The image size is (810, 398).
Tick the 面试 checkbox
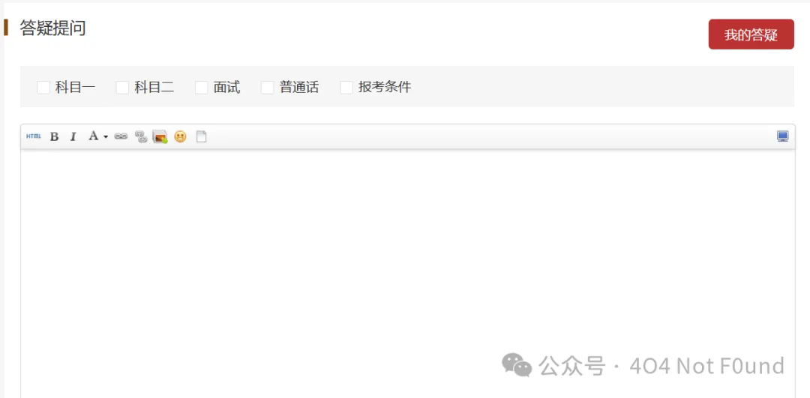click(x=202, y=87)
